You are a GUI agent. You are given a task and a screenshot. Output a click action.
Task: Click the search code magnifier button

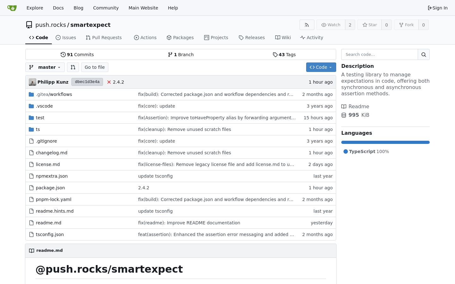tap(424, 55)
